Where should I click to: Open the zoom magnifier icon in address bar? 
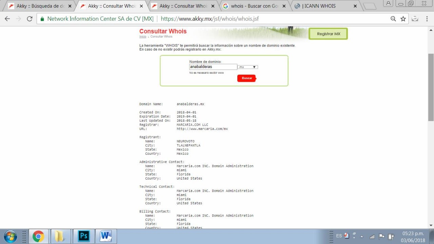pos(393,19)
